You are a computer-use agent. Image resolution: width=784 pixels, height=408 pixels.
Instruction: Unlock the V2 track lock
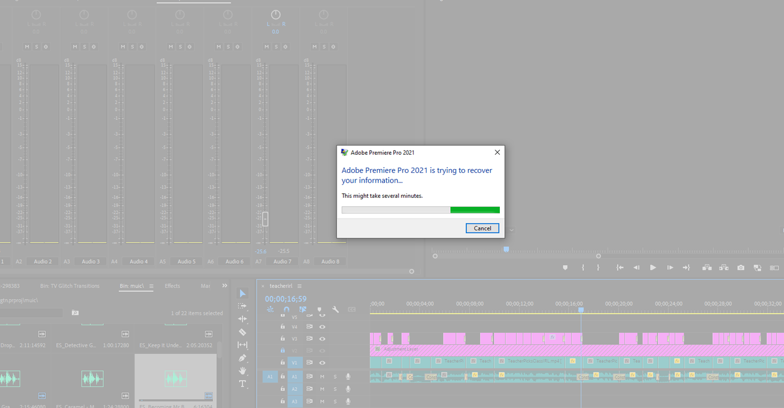click(x=282, y=351)
